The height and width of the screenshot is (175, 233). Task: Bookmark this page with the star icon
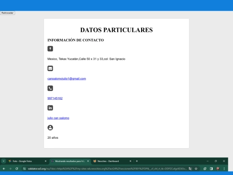point(196,169)
